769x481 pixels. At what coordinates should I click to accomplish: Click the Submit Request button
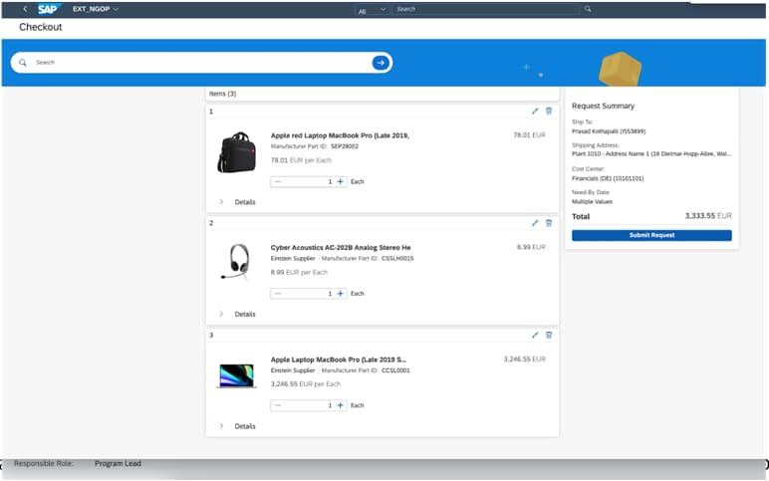click(651, 235)
